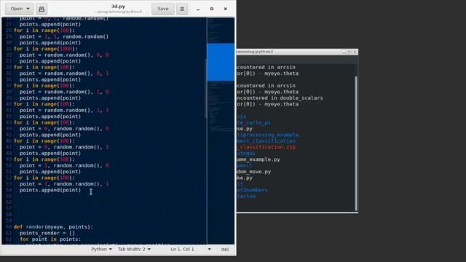The width and height of the screenshot is (466, 262).
Task: Save the 3d.py file
Action: [163, 9]
